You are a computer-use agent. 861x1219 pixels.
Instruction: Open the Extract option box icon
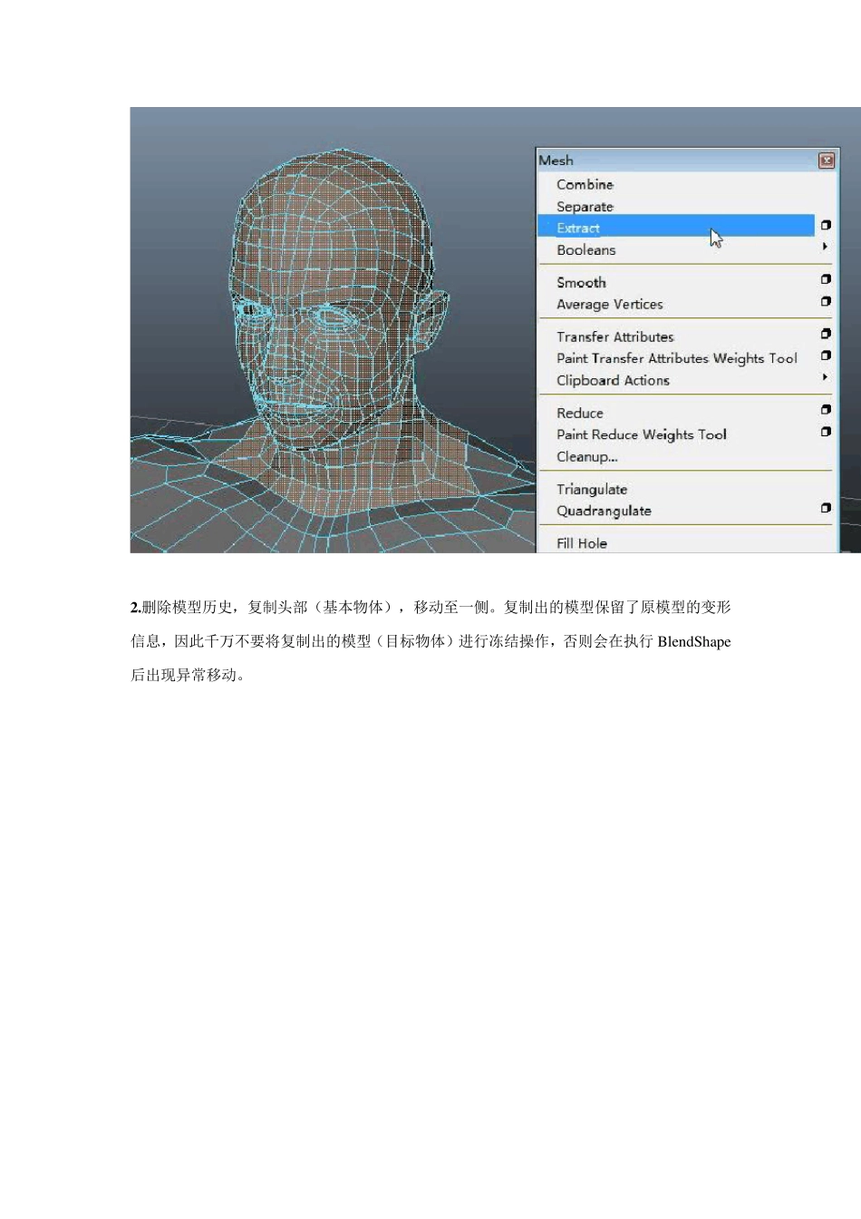coord(826,225)
